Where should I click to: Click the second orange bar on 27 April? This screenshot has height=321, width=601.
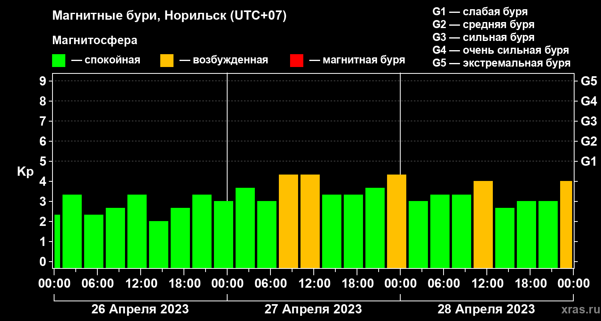click(310, 221)
